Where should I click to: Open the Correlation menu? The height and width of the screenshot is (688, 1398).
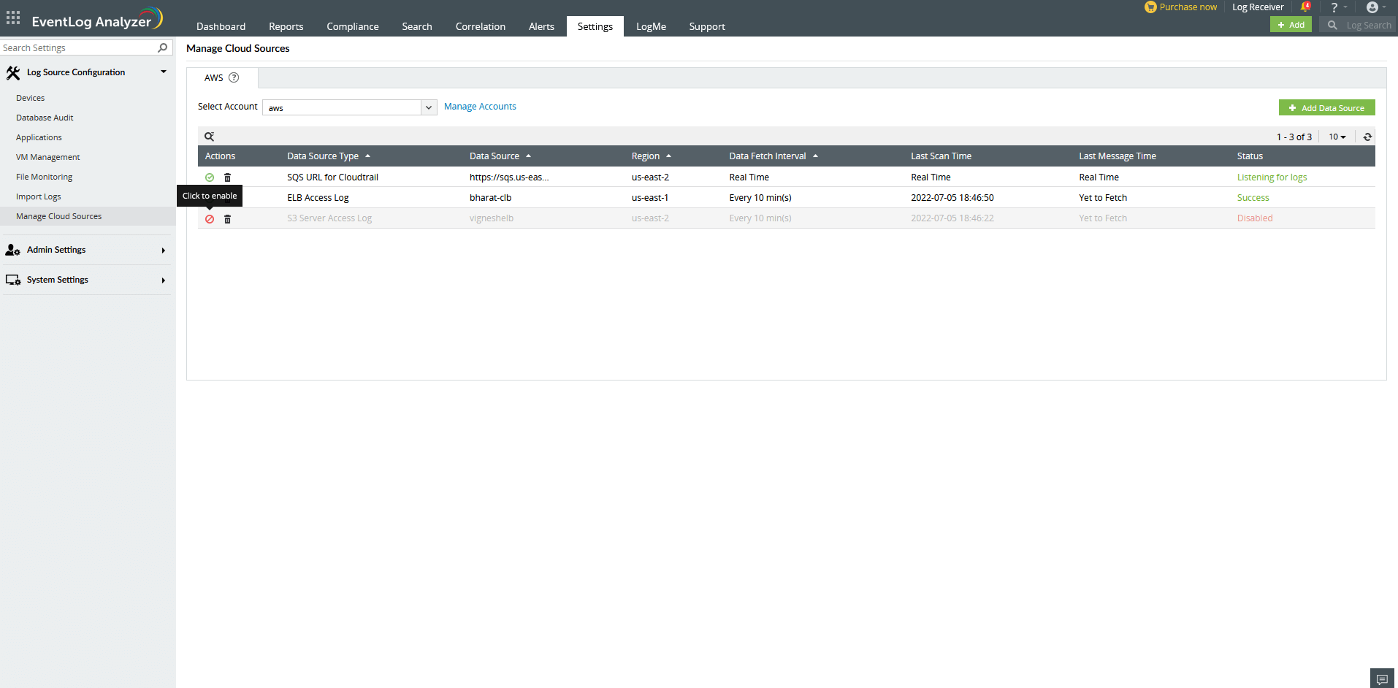coord(480,26)
